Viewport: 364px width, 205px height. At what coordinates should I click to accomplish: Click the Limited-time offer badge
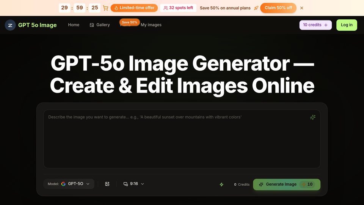point(134,8)
